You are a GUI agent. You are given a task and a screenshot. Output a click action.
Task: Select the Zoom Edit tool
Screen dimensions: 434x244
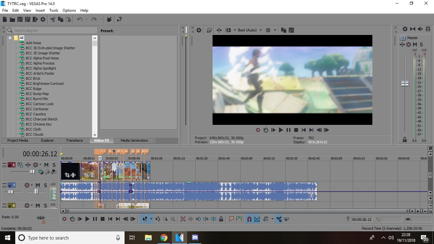click(x=173, y=219)
